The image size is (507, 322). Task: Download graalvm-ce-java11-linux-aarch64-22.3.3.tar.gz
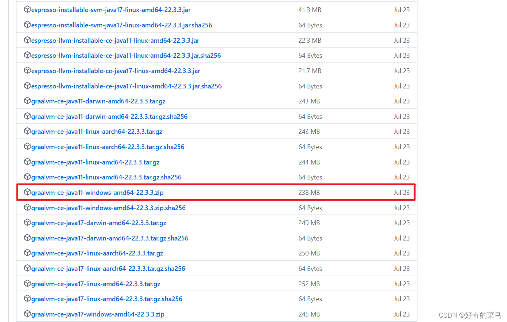97,132
